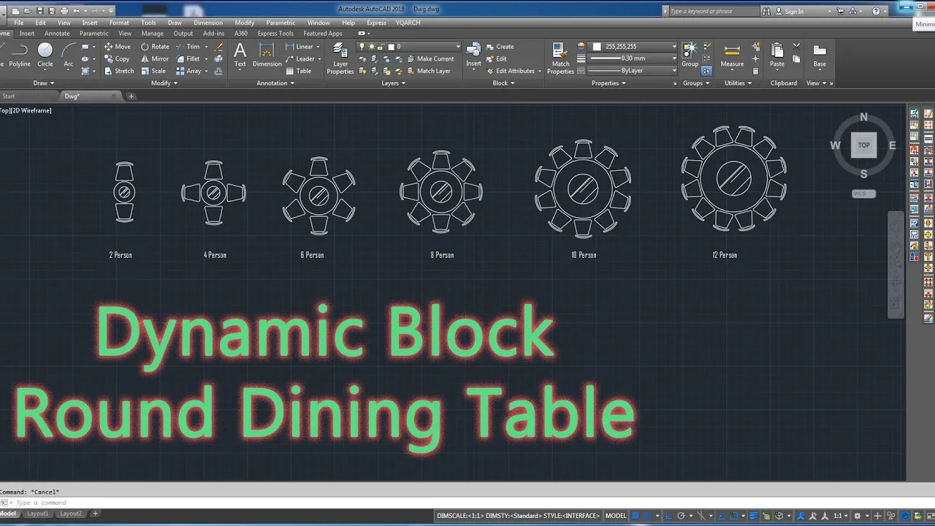Open the lineweight dropdown 0.30 mm
This screenshot has height=526, width=935.
coord(633,58)
